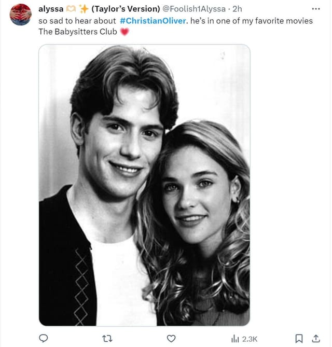Click "(Taylor's Version)" in the display name

pyautogui.click(x=125, y=9)
